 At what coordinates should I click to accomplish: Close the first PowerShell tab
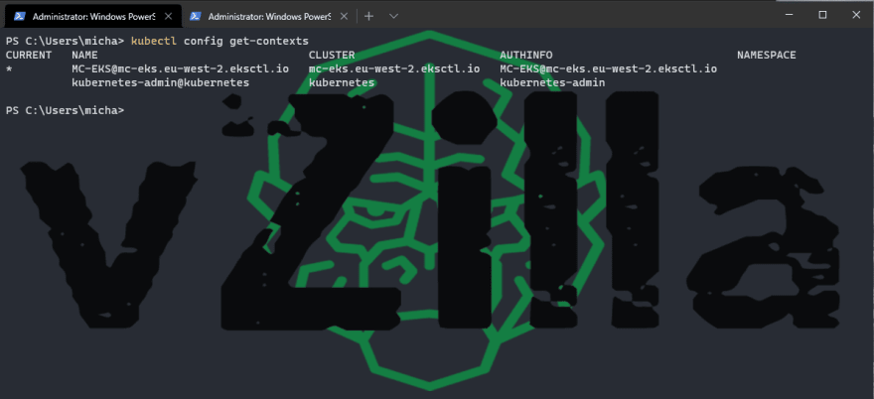[x=170, y=16]
